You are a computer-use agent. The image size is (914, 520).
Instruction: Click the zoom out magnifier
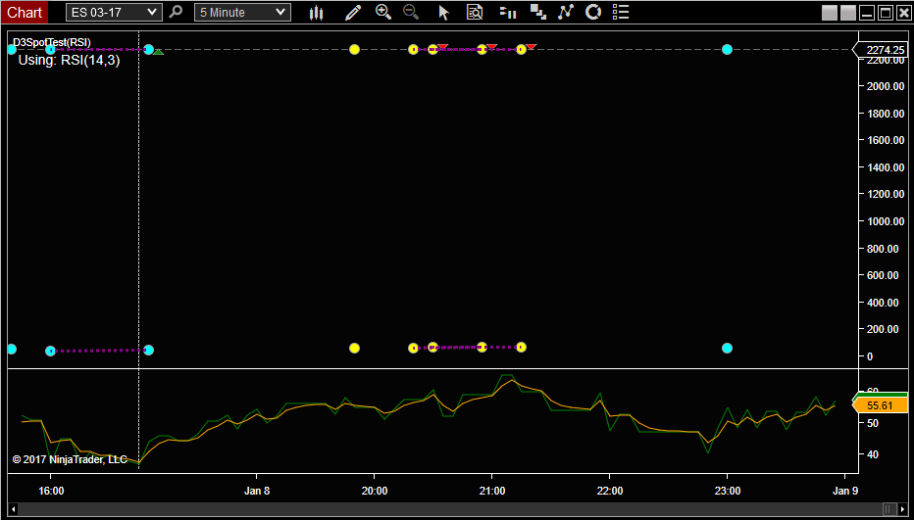411,13
